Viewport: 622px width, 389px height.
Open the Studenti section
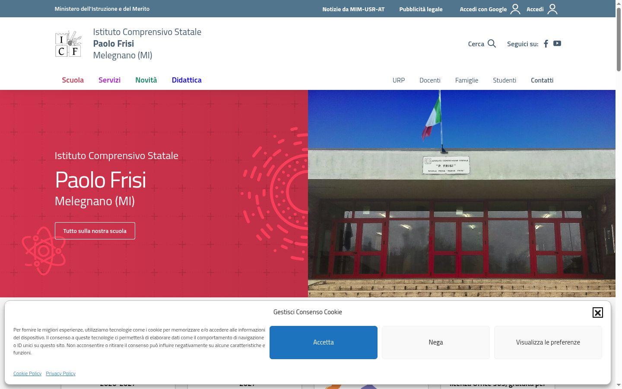coord(505,80)
